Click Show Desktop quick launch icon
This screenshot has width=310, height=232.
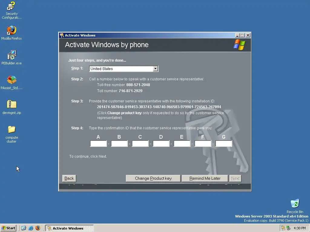click(24, 228)
